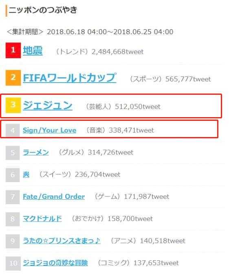Viewport: 229px width, 279px height.
Task: Open the Sign/Your Love link
Action: tap(50, 130)
